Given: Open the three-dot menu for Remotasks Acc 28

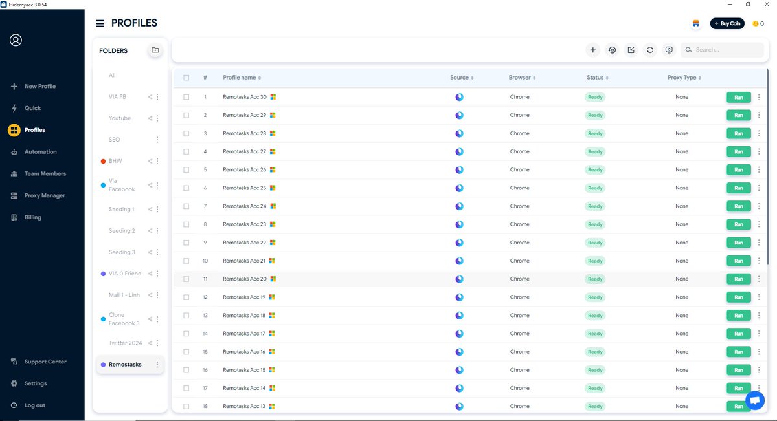Looking at the screenshot, I should tap(759, 133).
